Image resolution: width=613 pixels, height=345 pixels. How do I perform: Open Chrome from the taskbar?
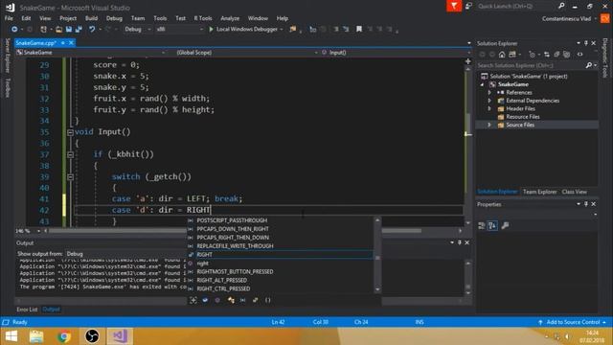pos(64,336)
